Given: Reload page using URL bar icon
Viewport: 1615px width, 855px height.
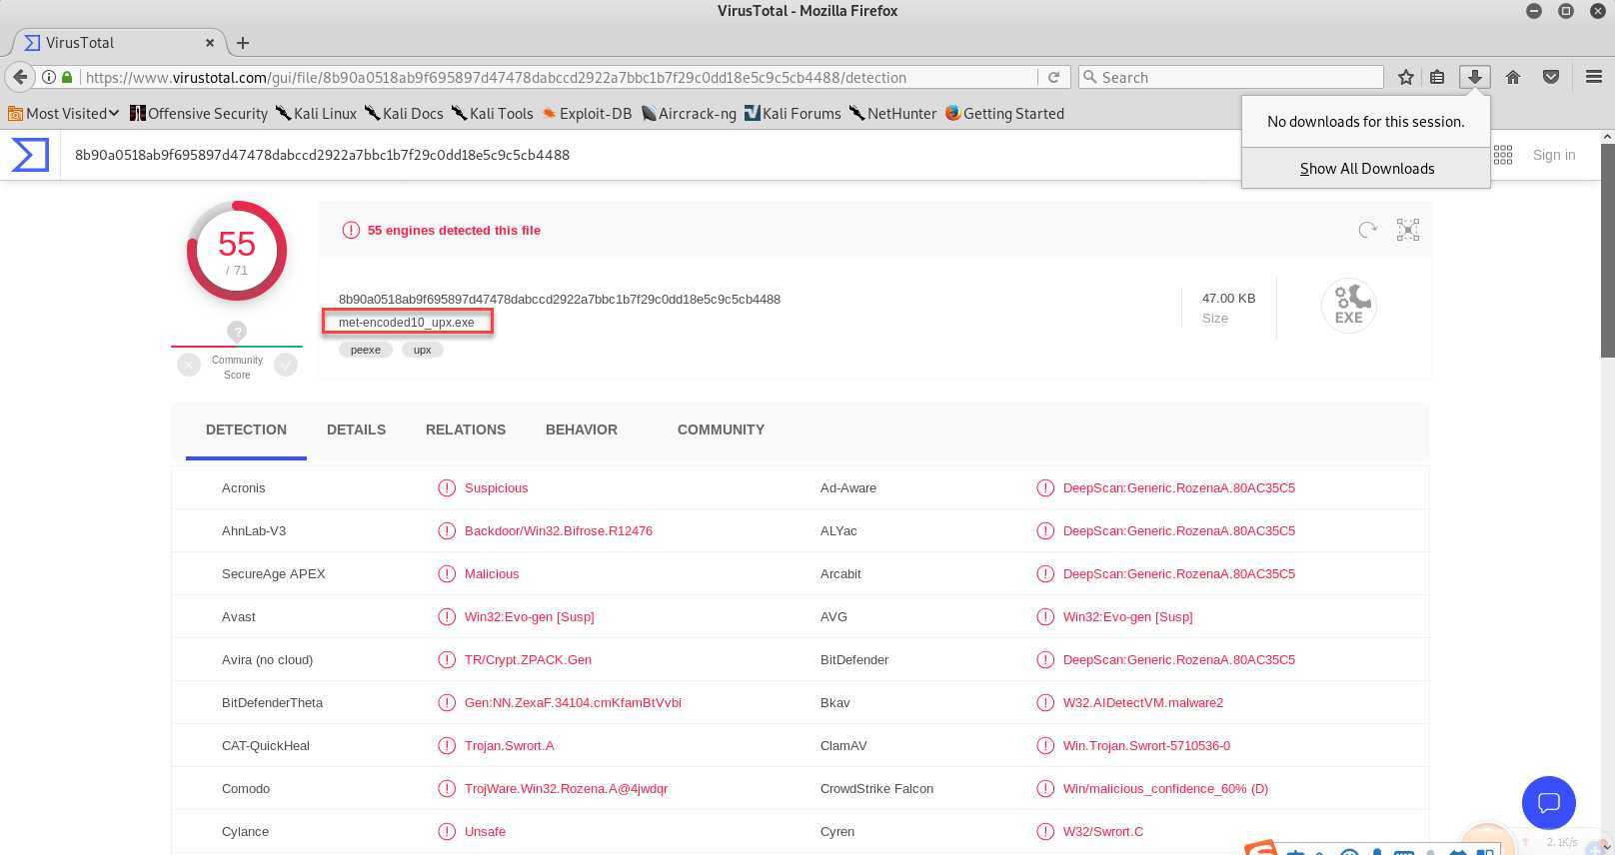Looking at the screenshot, I should point(1053,77).
